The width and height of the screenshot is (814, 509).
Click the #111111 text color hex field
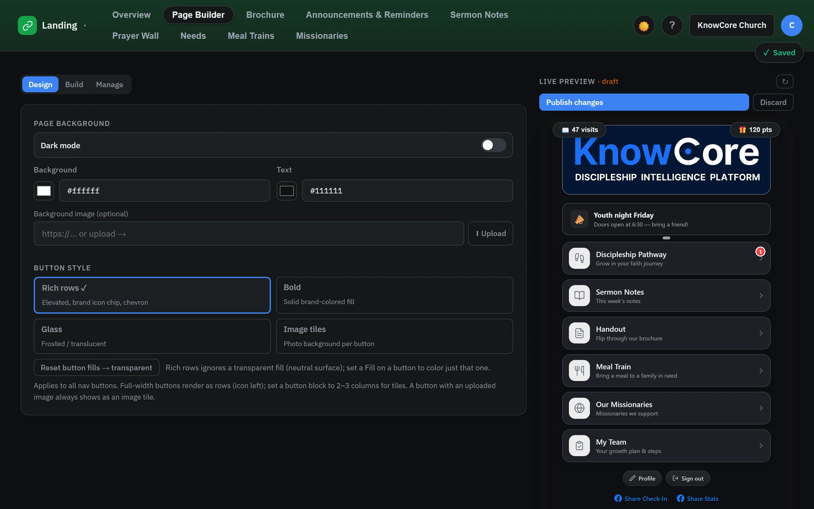(x=407, y=191)
